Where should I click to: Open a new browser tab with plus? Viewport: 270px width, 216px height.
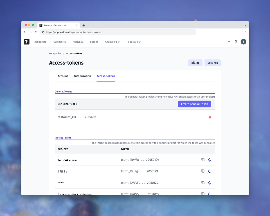click(84, 25)
